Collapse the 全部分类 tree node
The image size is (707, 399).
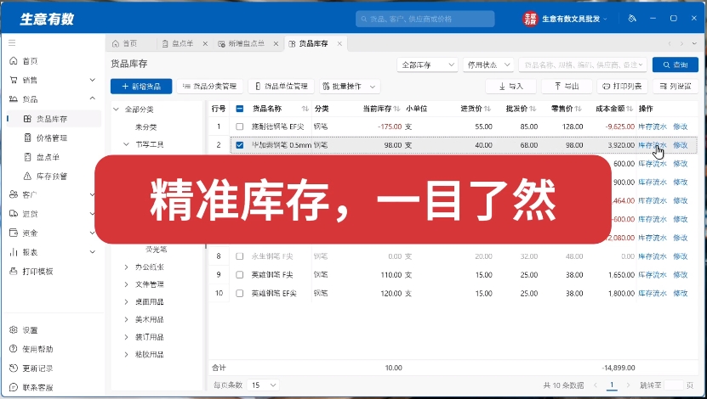click(x=116, y=110)
